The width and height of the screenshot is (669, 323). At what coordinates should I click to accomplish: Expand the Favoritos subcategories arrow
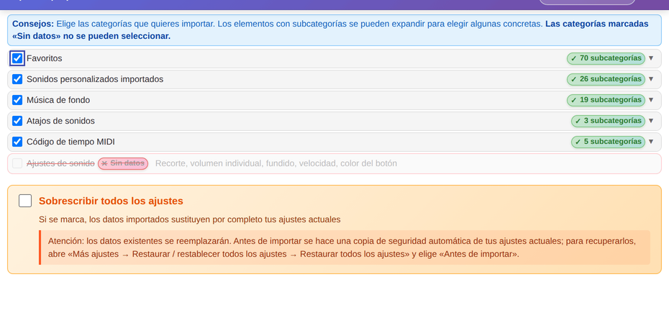651,58
